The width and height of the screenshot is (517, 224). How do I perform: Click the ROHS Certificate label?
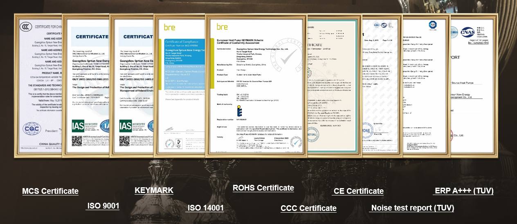pyautogui.click(x=263, y=188)
